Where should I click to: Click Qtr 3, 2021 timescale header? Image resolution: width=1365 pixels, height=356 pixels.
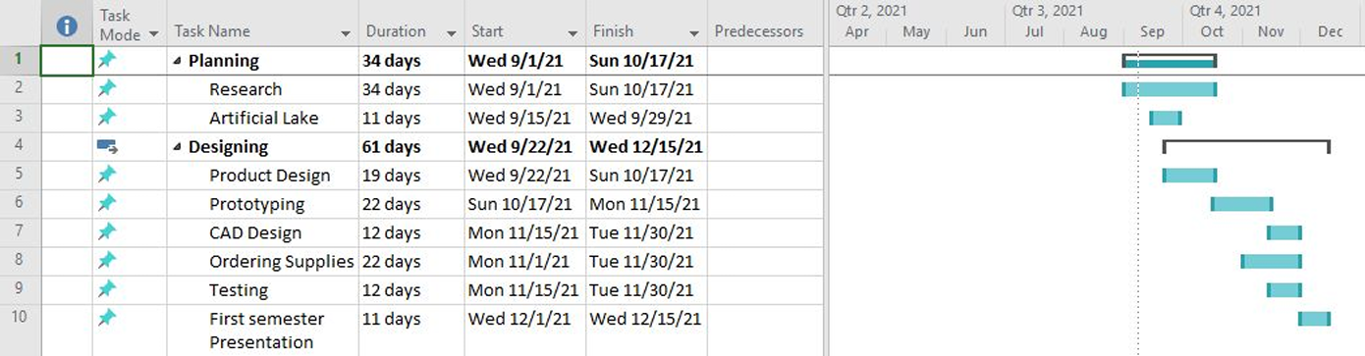[x=1048, y=11]
